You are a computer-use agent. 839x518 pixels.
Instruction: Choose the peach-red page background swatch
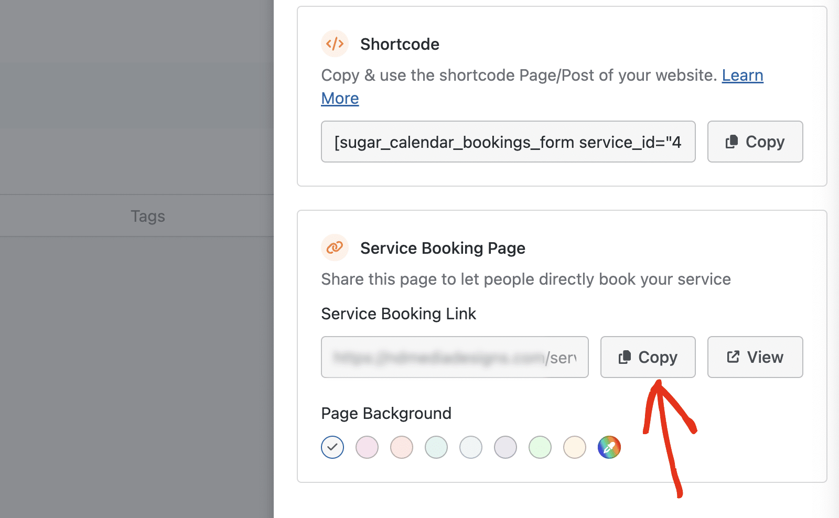402,447
